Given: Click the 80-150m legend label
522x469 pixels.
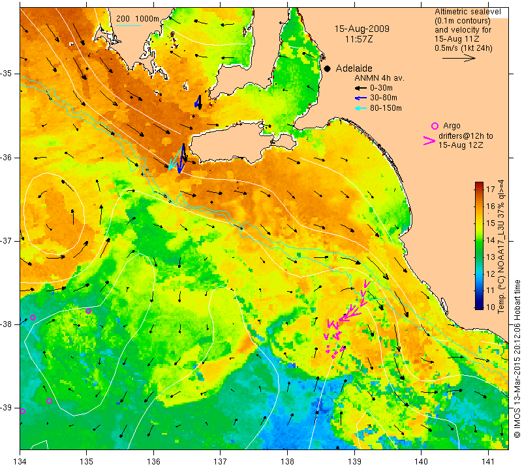Looking at the screenshot, I should [386, 108].
